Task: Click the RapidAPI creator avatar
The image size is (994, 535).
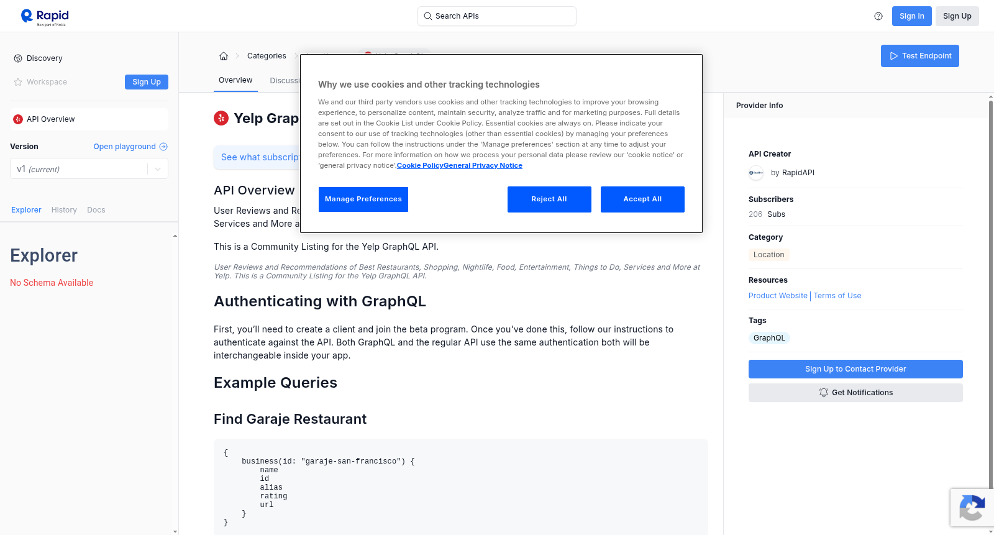Action: click(x=756, y=173)
